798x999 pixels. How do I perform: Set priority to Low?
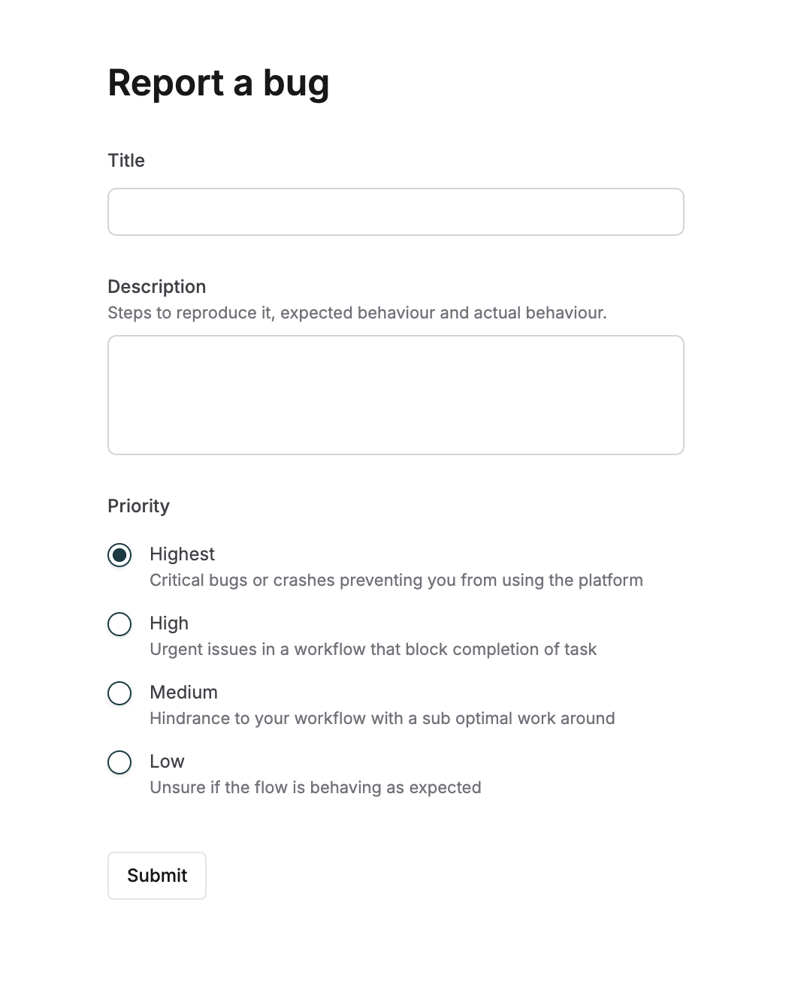119,762
